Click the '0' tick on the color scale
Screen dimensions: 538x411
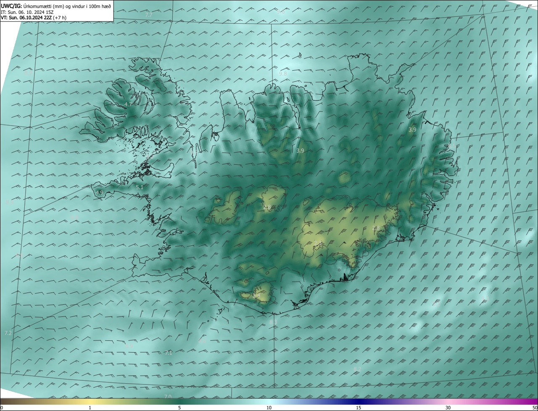pos(2,408)
